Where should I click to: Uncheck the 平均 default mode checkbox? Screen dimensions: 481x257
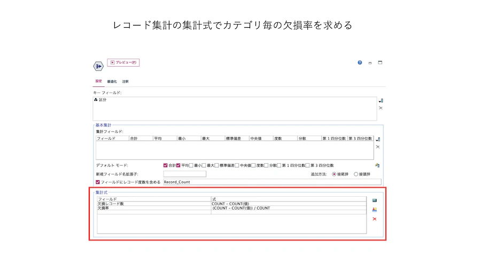click(x=178, y=165)
